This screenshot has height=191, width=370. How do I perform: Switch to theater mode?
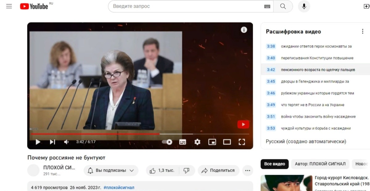tap(227, 142)
